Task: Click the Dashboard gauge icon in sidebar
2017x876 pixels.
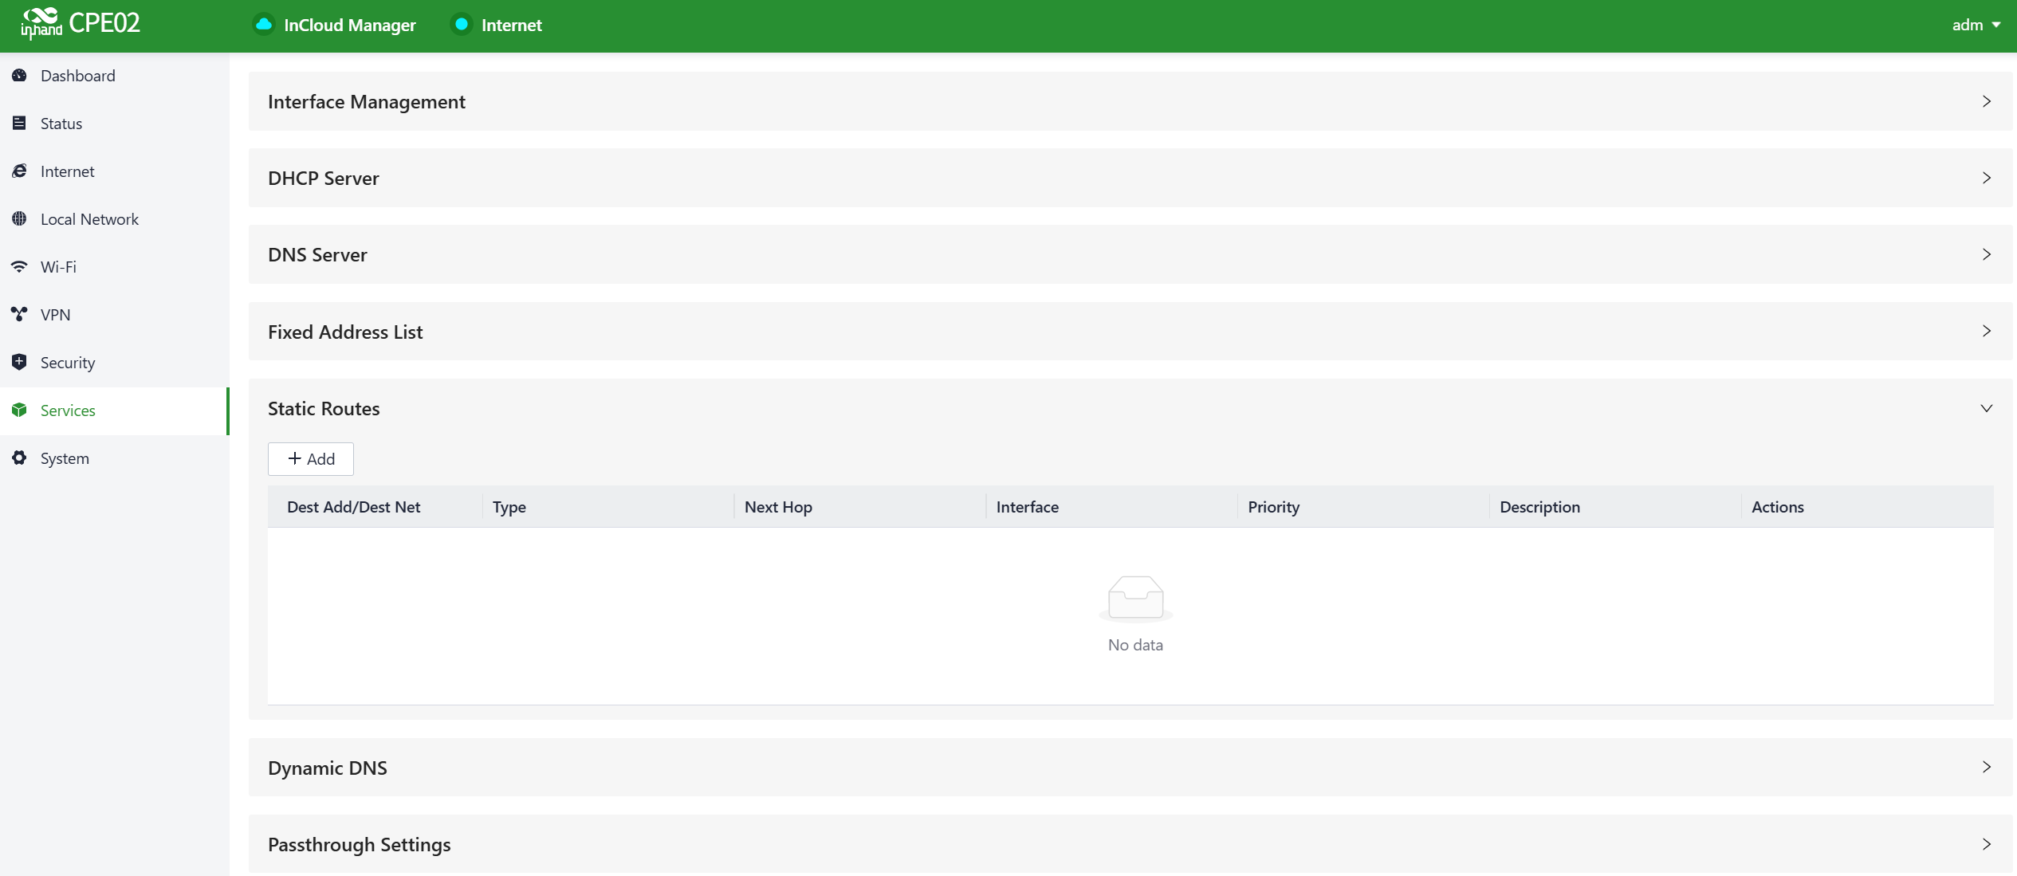Action: coord(20,76)
